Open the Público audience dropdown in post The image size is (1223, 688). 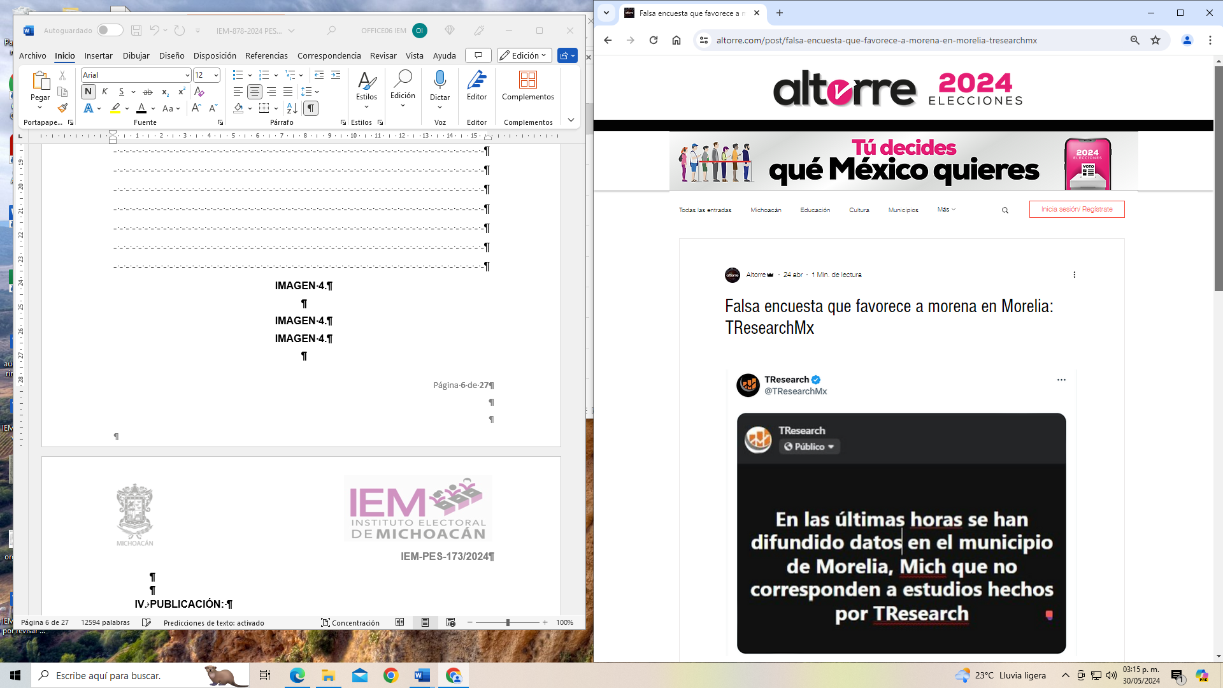point(810,447)
